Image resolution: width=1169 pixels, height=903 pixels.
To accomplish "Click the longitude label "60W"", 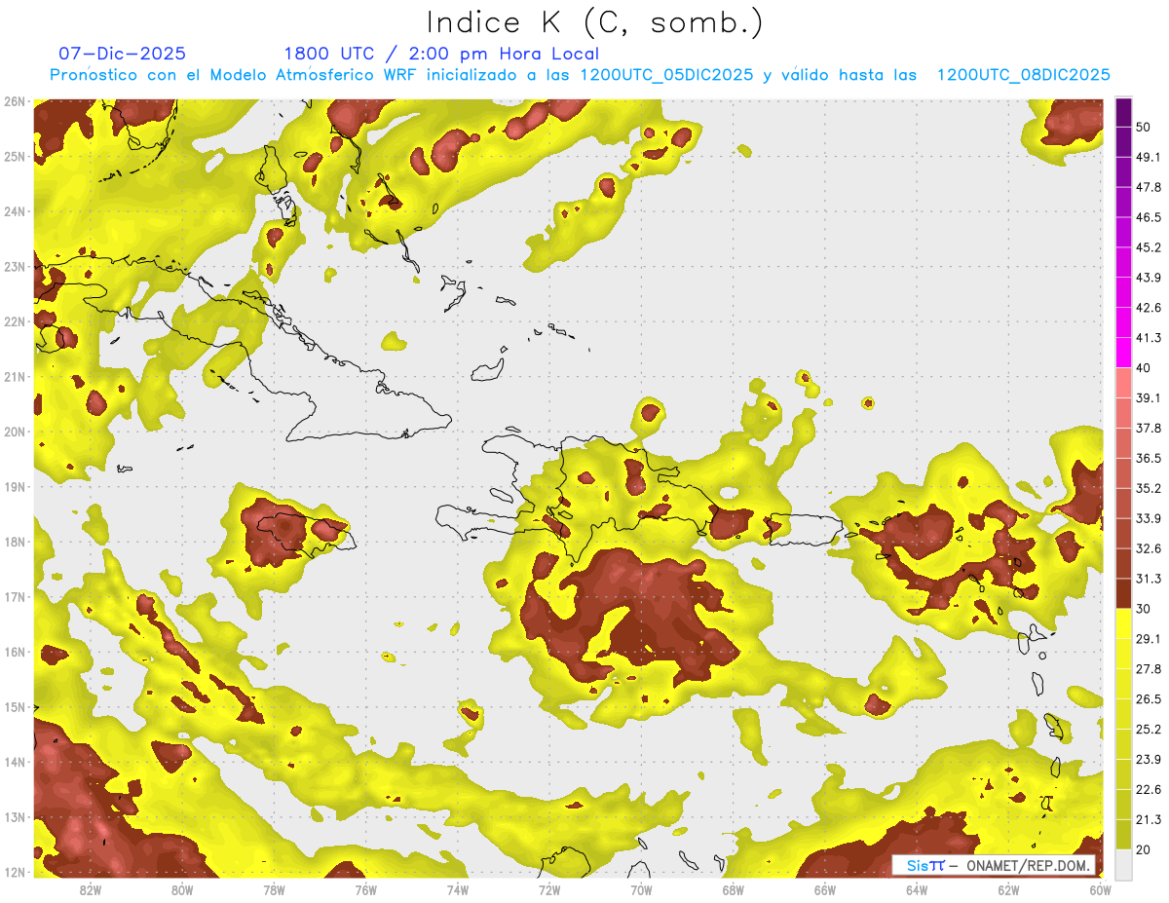I will pyautogui.click(x=1100, y=890).
